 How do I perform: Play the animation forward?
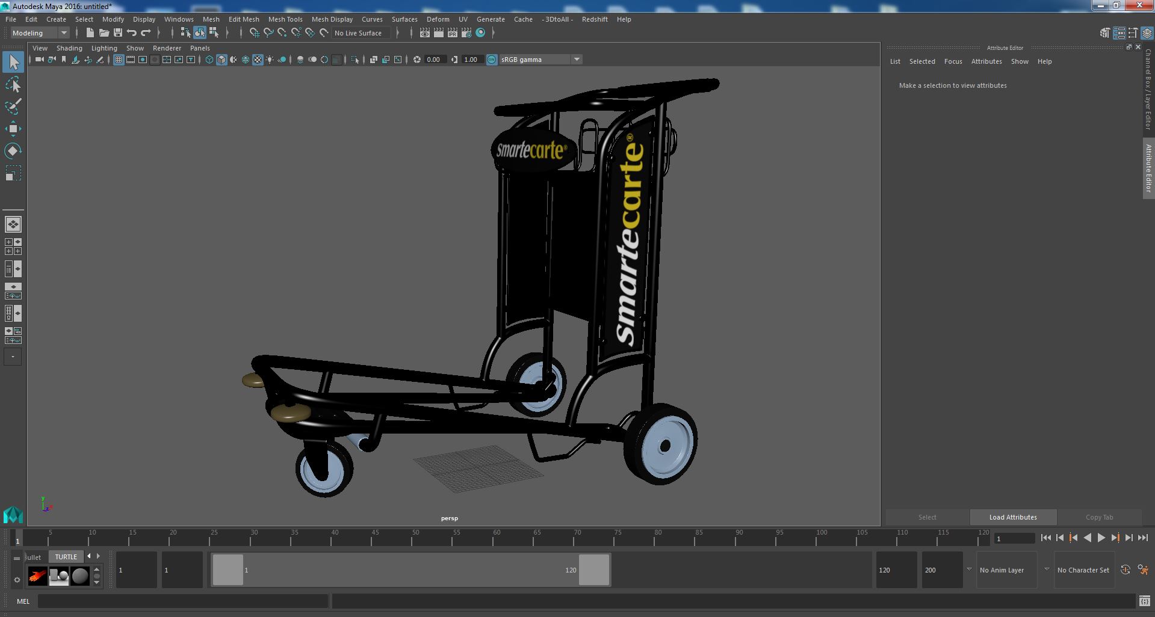coord(1101,538)
